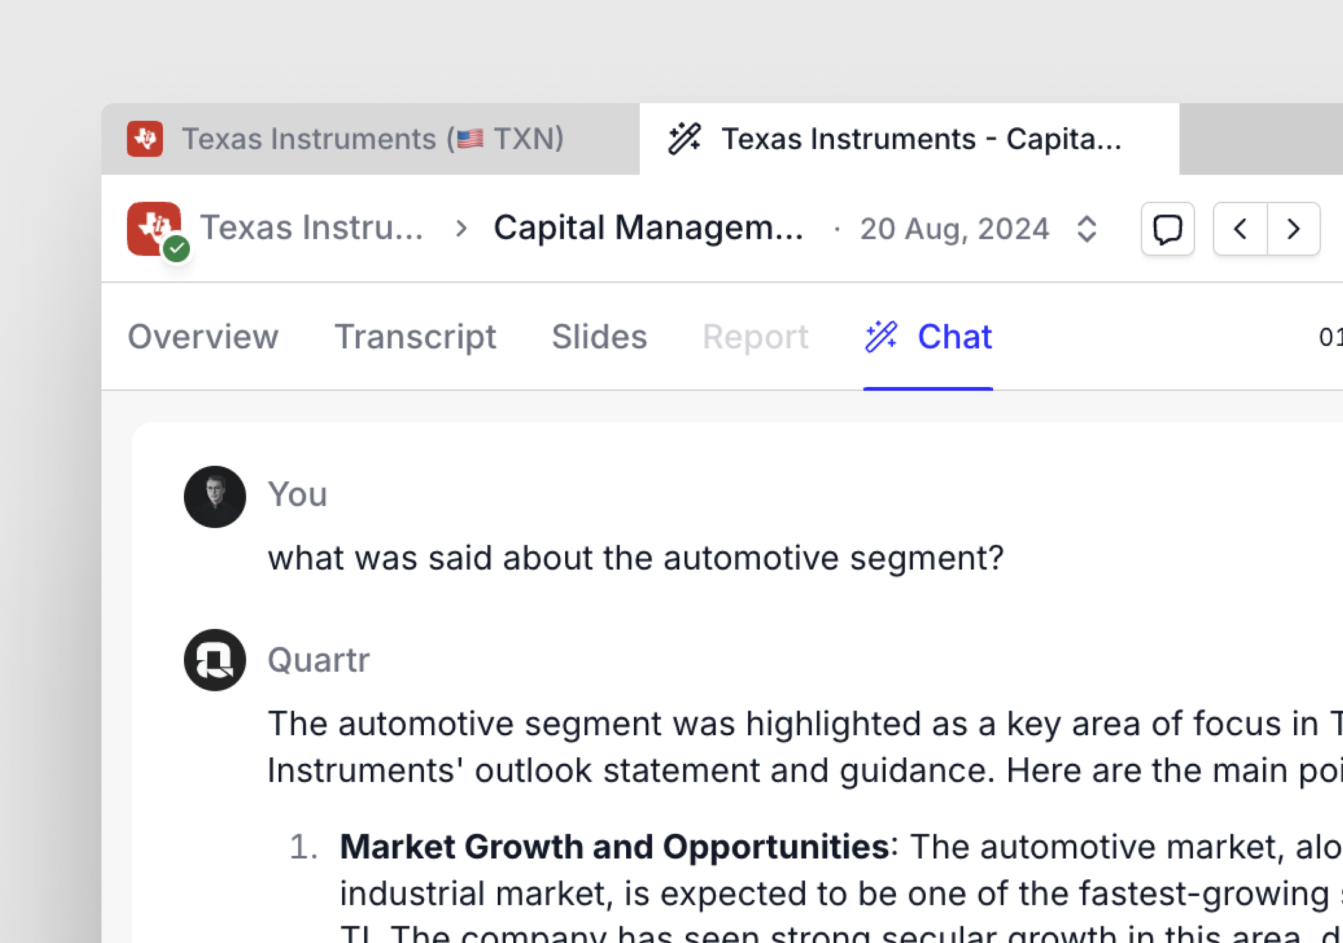Image resolution: width=1343 pixels, height=943 pixels.
Task: Click the Texas Instru... breadcrumb link
Action: tap(312, 228)
